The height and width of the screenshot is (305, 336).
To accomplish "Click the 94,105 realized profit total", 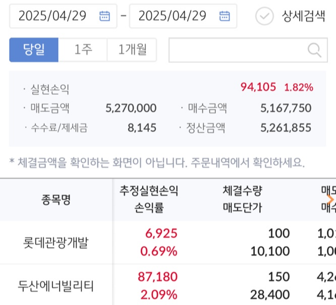I will point(258,87).
